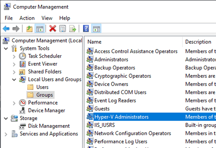216x148 pixels.
Task: Select Access Control Assistance Operators group
Action: tap(136, 51)
